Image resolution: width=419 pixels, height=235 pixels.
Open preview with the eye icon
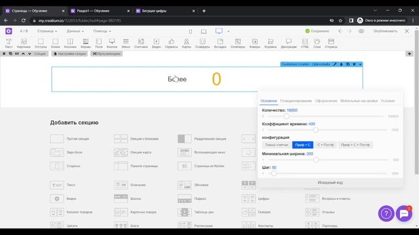pyautogui.click(x=361, y=31)
